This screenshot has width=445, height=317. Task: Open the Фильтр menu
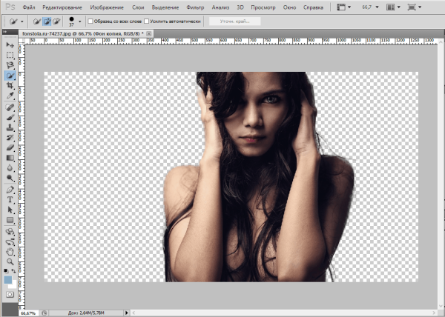tap(195, 7)
